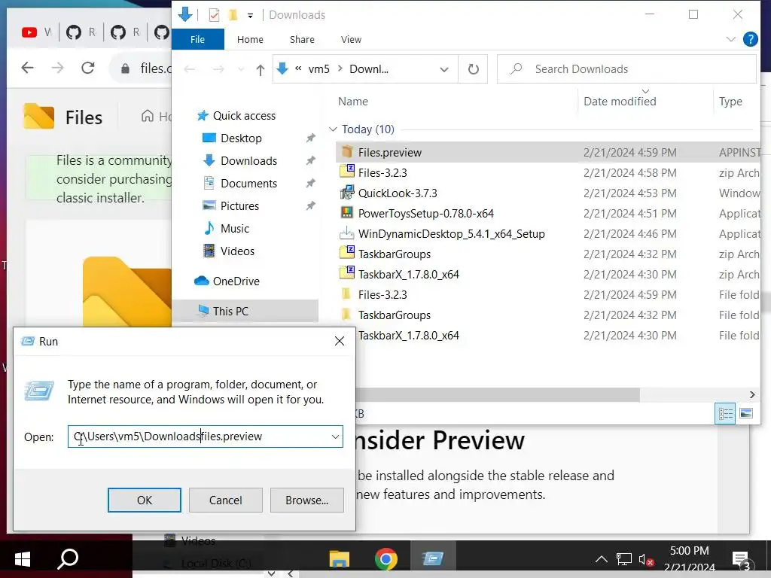Select OneDrive in the navigation pane
The image size is (771, 578).
pos(236,281)
